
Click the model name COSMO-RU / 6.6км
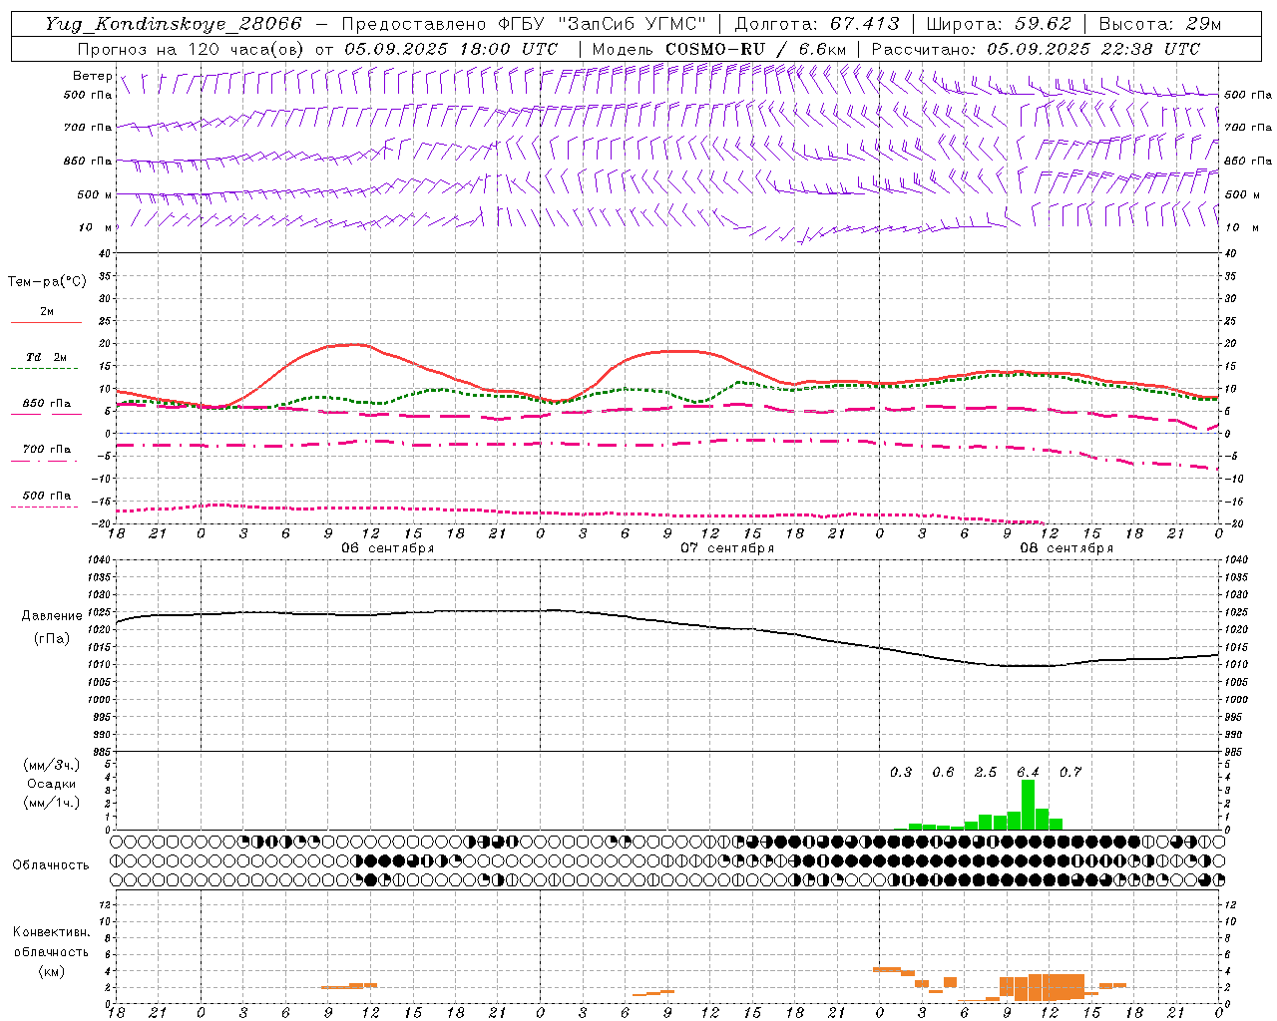tap(755, 49)
